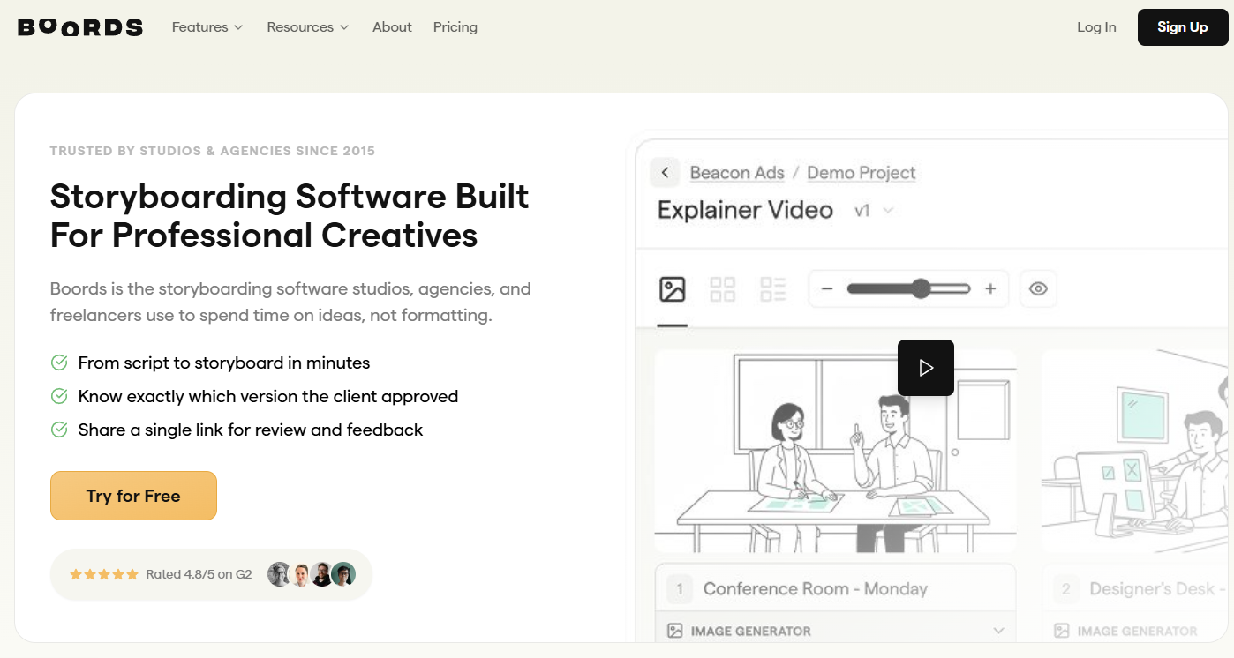
Task: Open the Features dropdown menu
Action: pyautogui.click(x=207, y=27)
